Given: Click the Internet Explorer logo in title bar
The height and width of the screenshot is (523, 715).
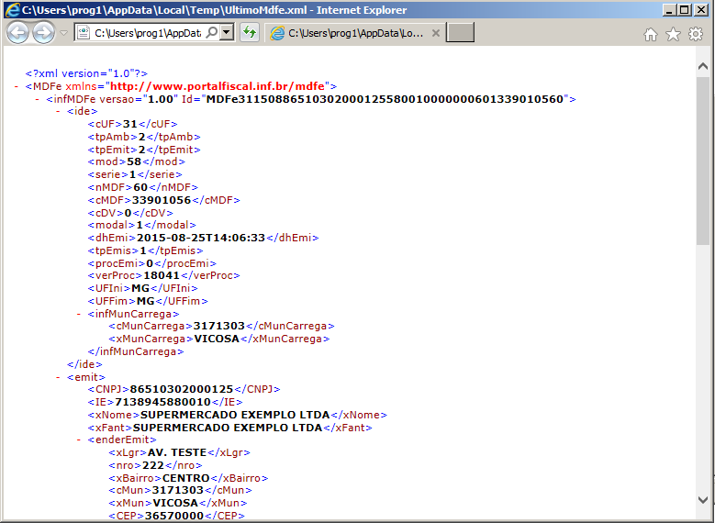Looking at the screenshot, I should pos(11,9).
